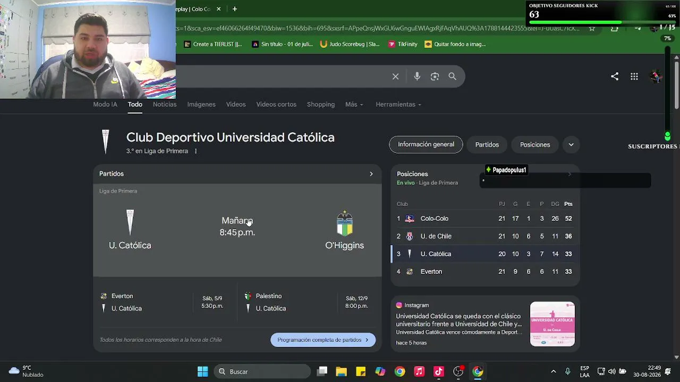Click the O'Higgins team crest
The height and width of the screenshot is (382, 680).
pyautogui.click(x=345, y=223)
